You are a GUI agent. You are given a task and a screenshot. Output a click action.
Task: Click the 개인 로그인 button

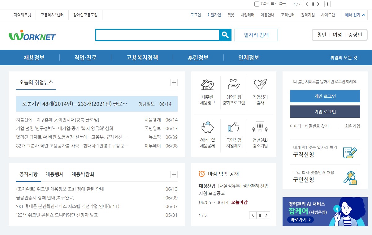pyautogui.click(x=325, y=96)
